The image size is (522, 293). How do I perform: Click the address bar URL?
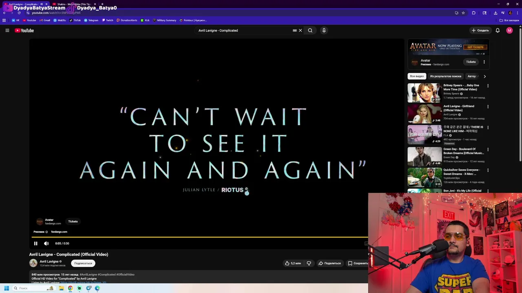coord(56,13)
